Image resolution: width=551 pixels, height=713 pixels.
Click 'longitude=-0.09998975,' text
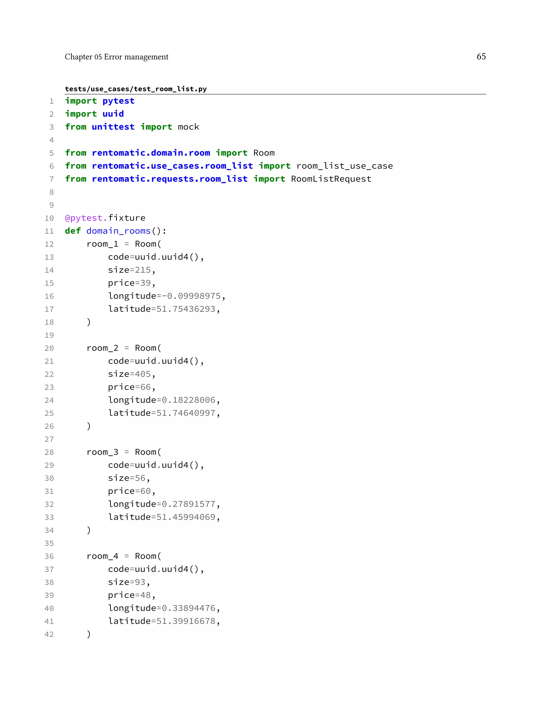[167, 296]
